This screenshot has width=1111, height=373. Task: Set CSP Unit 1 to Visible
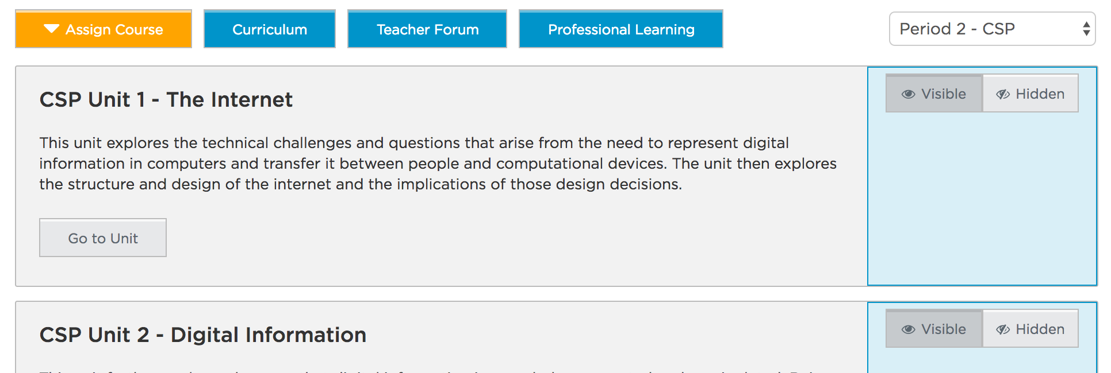point(934,94)
